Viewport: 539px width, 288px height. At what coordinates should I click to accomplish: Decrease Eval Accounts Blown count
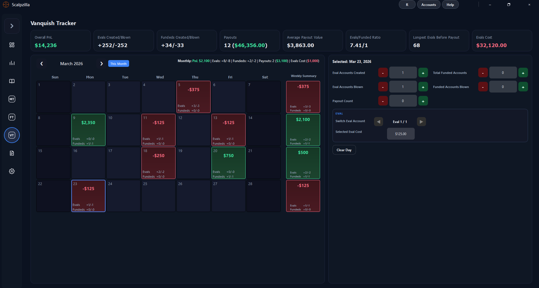coord(383,87)
